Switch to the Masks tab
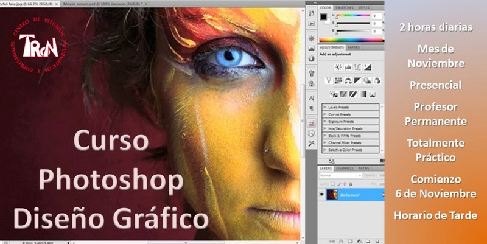Viewport: 487px width, 244px height. click(x=354, y=47)
